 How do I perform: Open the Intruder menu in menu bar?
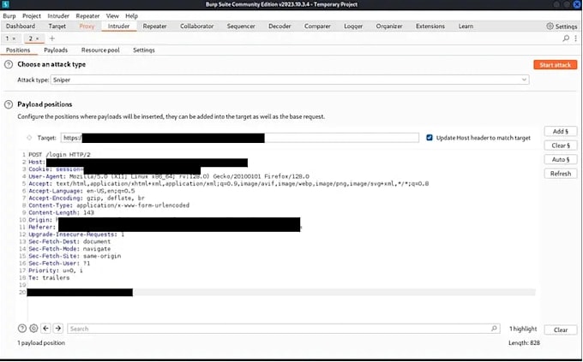[58, 16]
